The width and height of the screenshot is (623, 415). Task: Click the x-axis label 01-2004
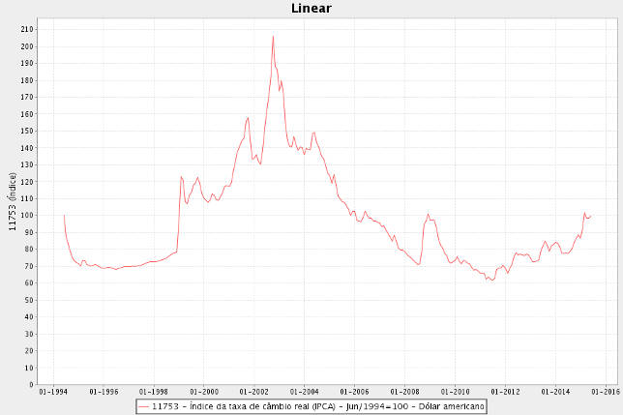(304, 392)
